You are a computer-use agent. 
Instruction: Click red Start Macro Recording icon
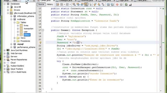tap(117, 5)
